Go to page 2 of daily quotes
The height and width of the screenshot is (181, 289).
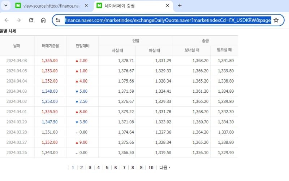pyautogui.click(x=82, y=168)
